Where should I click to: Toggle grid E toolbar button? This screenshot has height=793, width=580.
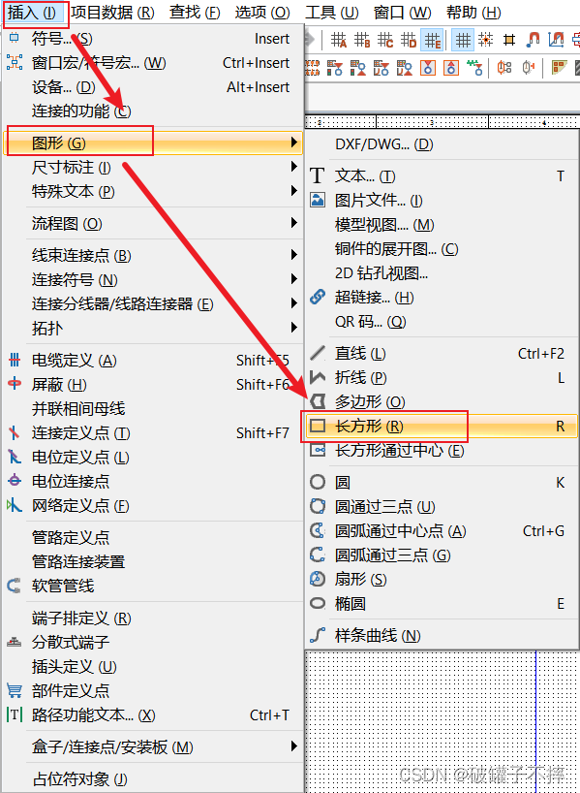click(433, 40)
